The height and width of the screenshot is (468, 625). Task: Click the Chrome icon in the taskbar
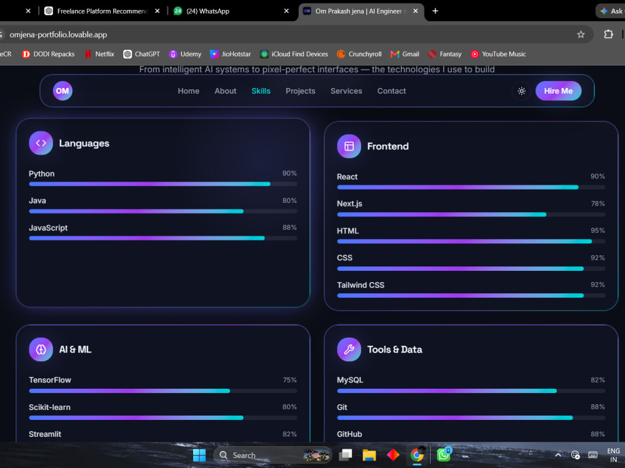417,455
